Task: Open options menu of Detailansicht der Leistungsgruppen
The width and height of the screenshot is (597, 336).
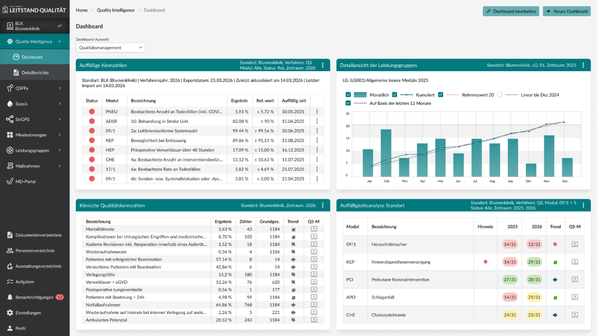Action: [583, 65]
